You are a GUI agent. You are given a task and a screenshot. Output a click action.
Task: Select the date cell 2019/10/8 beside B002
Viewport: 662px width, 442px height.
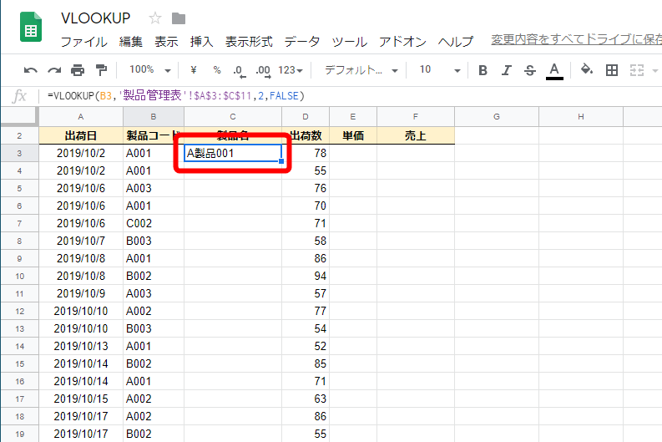[x=81, y=276]
